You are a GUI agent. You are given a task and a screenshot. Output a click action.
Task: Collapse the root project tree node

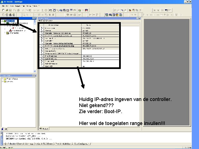point(2,21)
